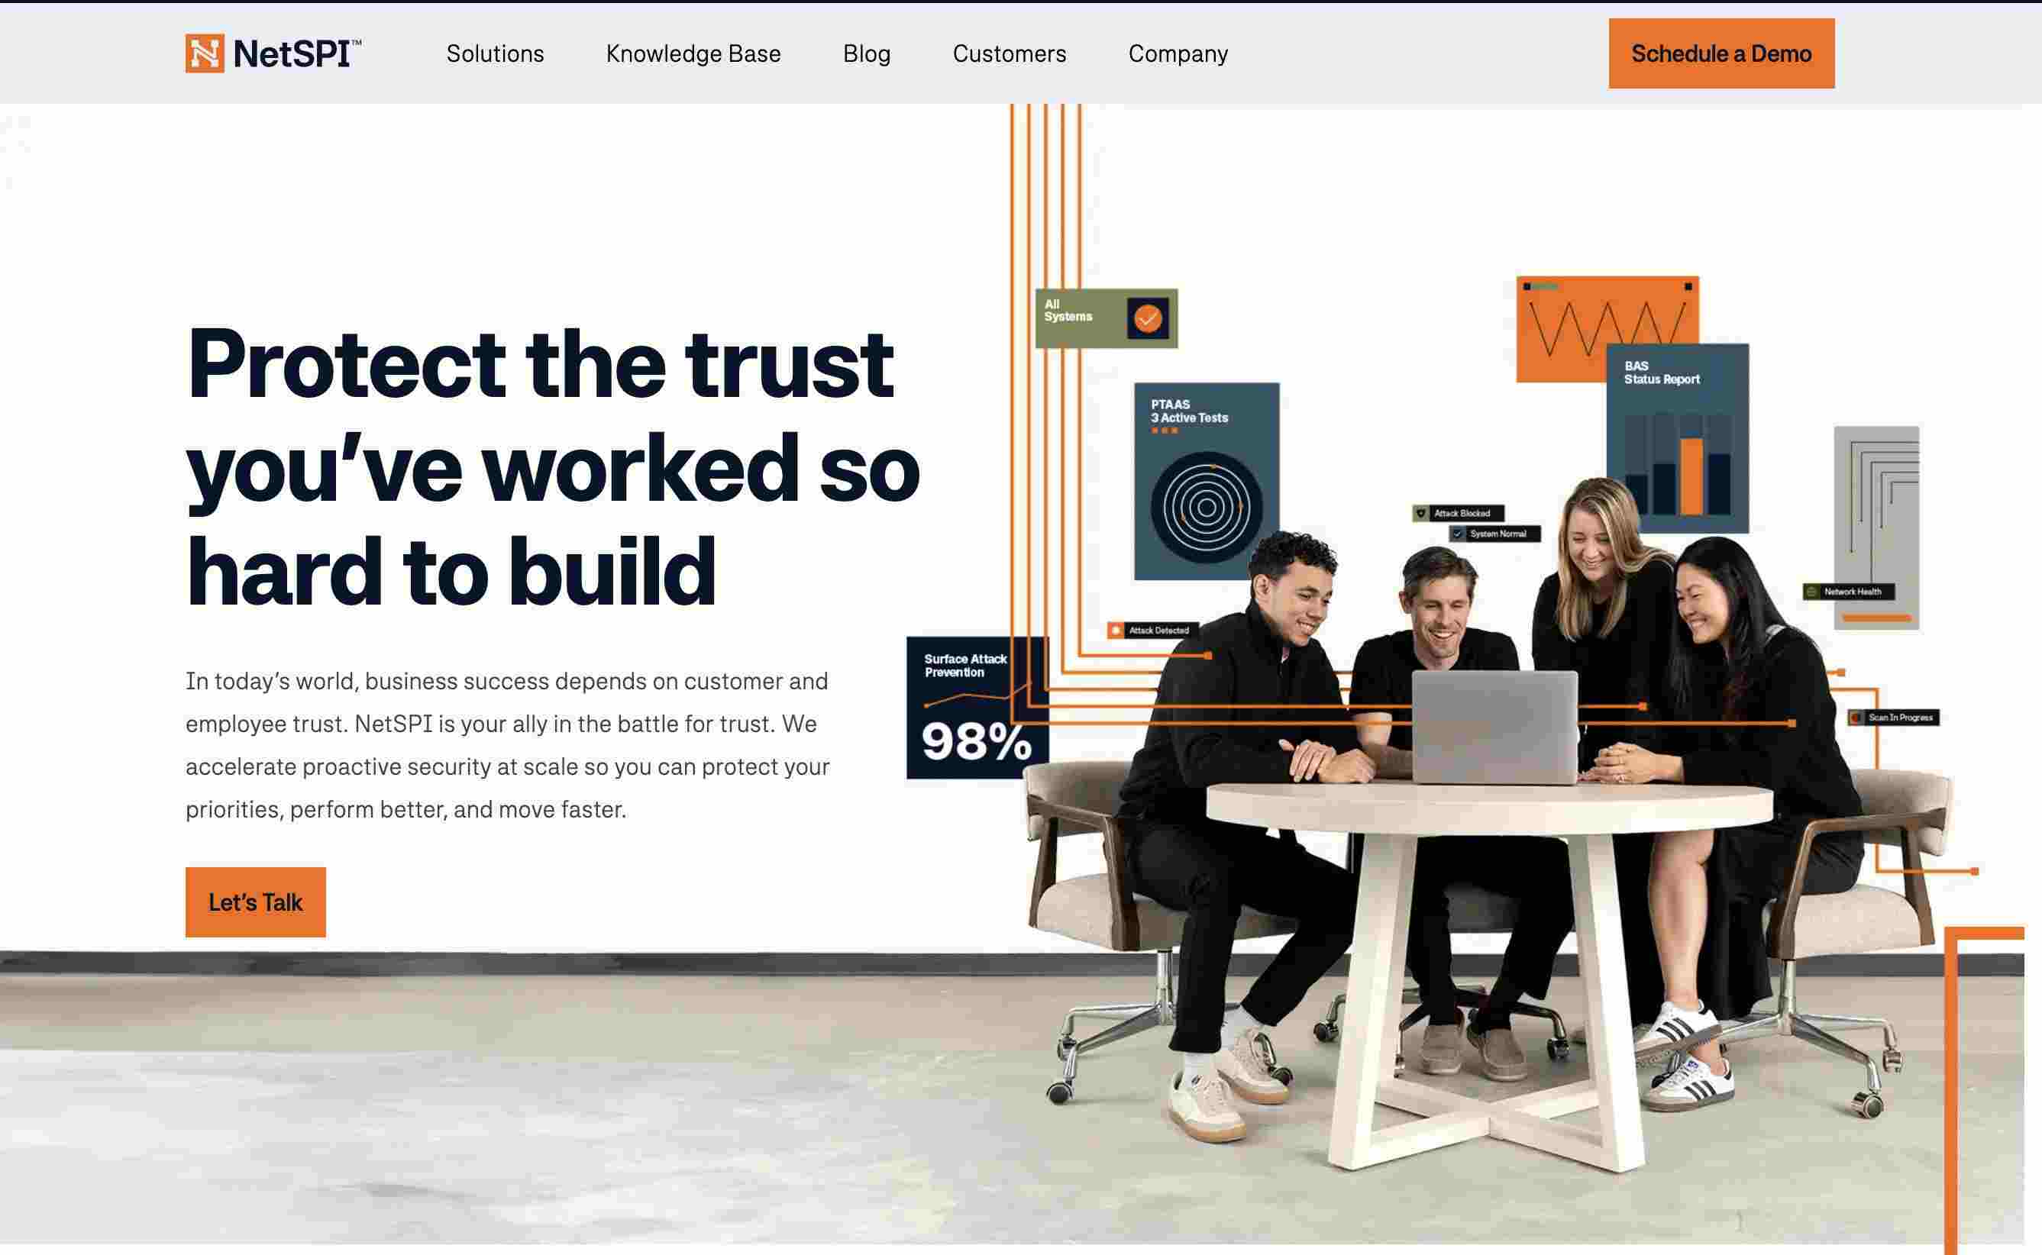Open the Customers menu item
Image resolution: width=2042 pixels, height=1255 pixels.
point(1010,54)
